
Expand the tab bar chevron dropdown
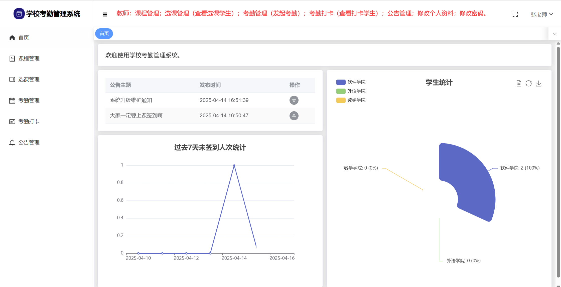click(554, 34)
